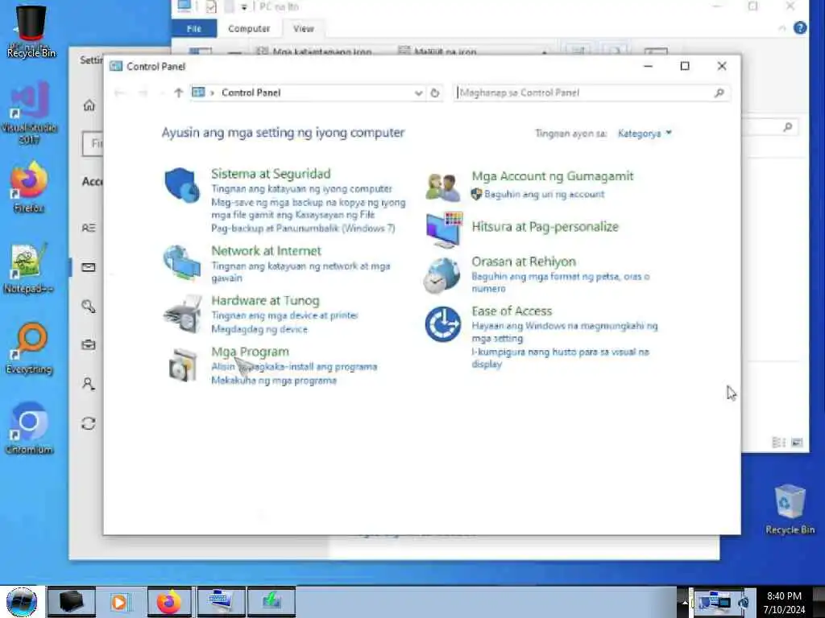Open the Hitsura at Pag-personalize monitor icon

pyautogui.click(x=445, y=229)
